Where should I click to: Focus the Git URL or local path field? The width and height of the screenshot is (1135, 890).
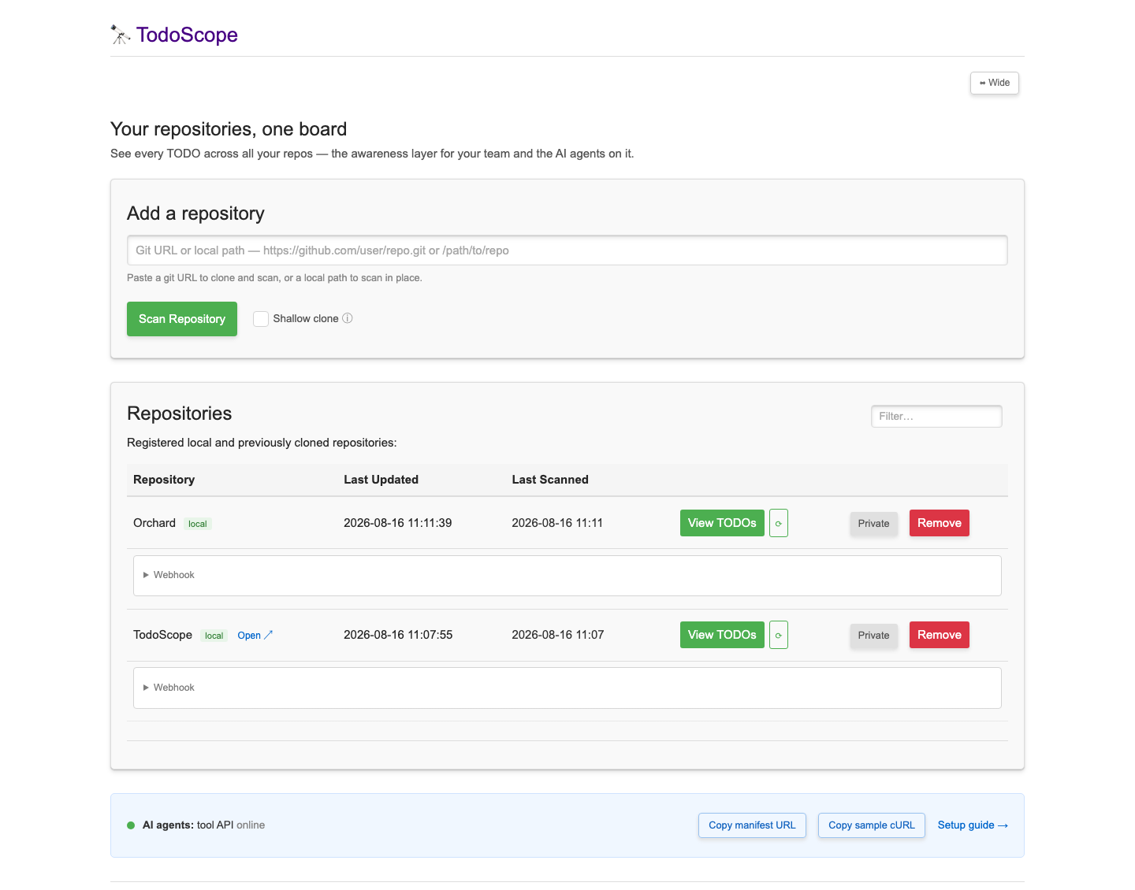(567, 250)
